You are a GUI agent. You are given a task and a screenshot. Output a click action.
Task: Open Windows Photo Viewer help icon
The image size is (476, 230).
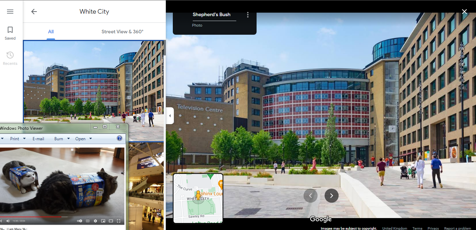tap(120, 138)
